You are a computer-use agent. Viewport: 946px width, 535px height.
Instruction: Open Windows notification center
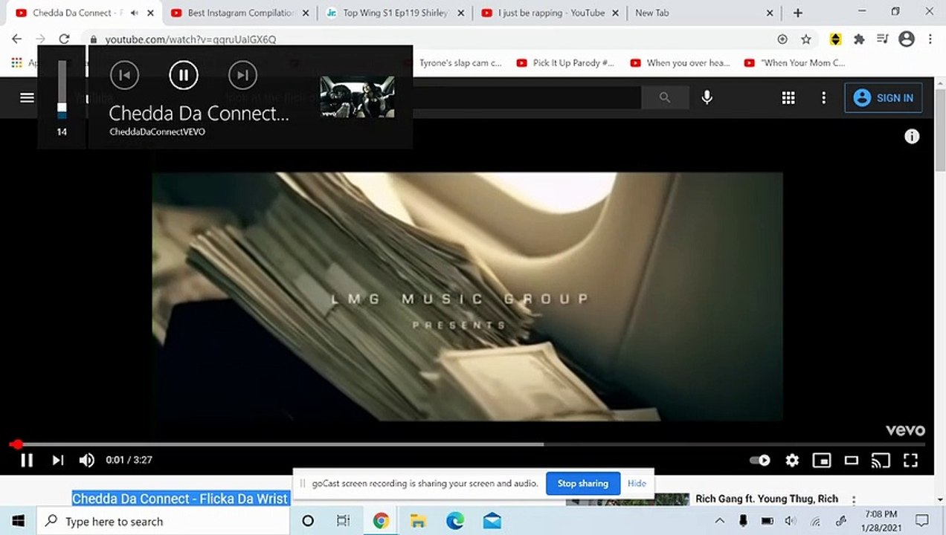click(x=922, y=521)
